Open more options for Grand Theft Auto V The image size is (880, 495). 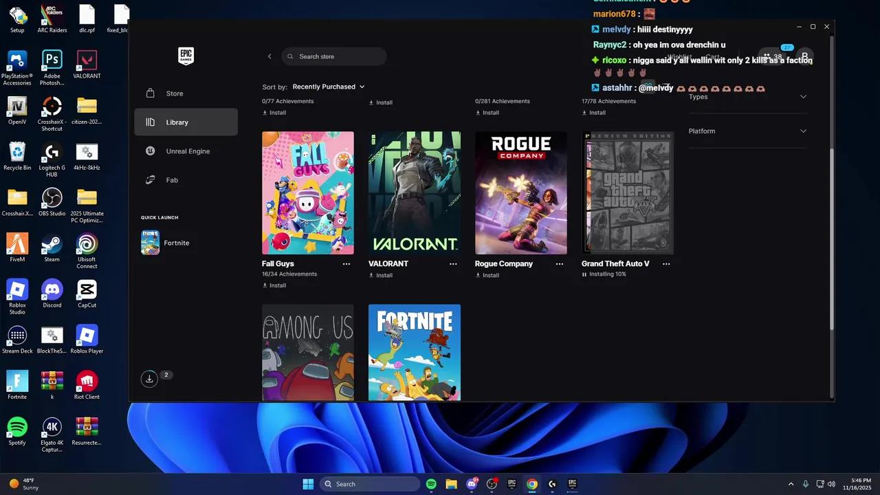pos(666,264)
